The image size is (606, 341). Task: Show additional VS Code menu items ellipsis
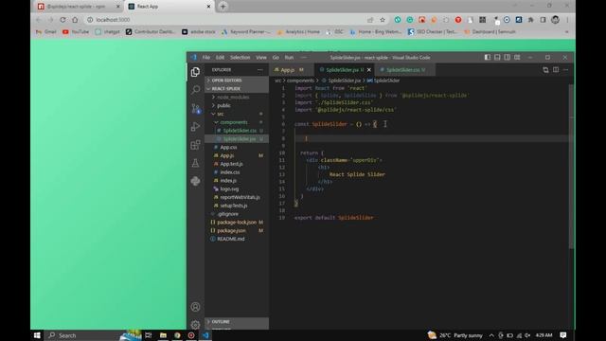(x=304, y=57)
